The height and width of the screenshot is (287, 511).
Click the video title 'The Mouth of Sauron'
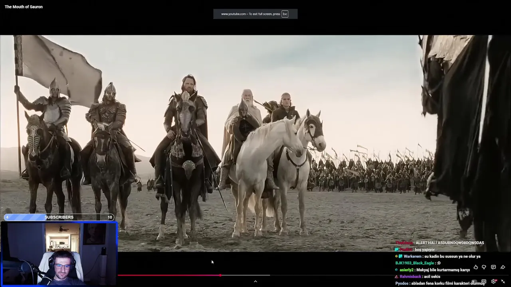pyautogui.click(x=24, y=7)
